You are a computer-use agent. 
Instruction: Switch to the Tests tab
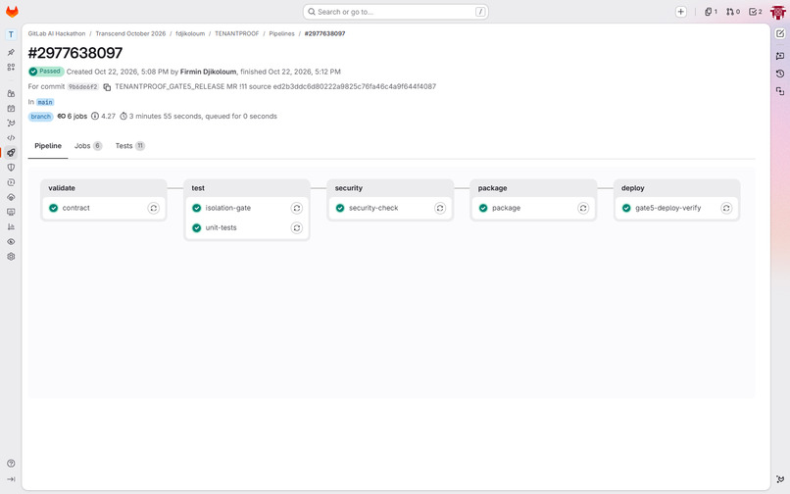click(130, 146)
